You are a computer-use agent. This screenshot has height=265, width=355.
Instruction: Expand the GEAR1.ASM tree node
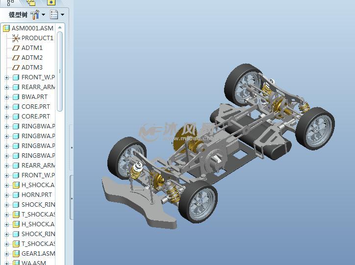7,254
